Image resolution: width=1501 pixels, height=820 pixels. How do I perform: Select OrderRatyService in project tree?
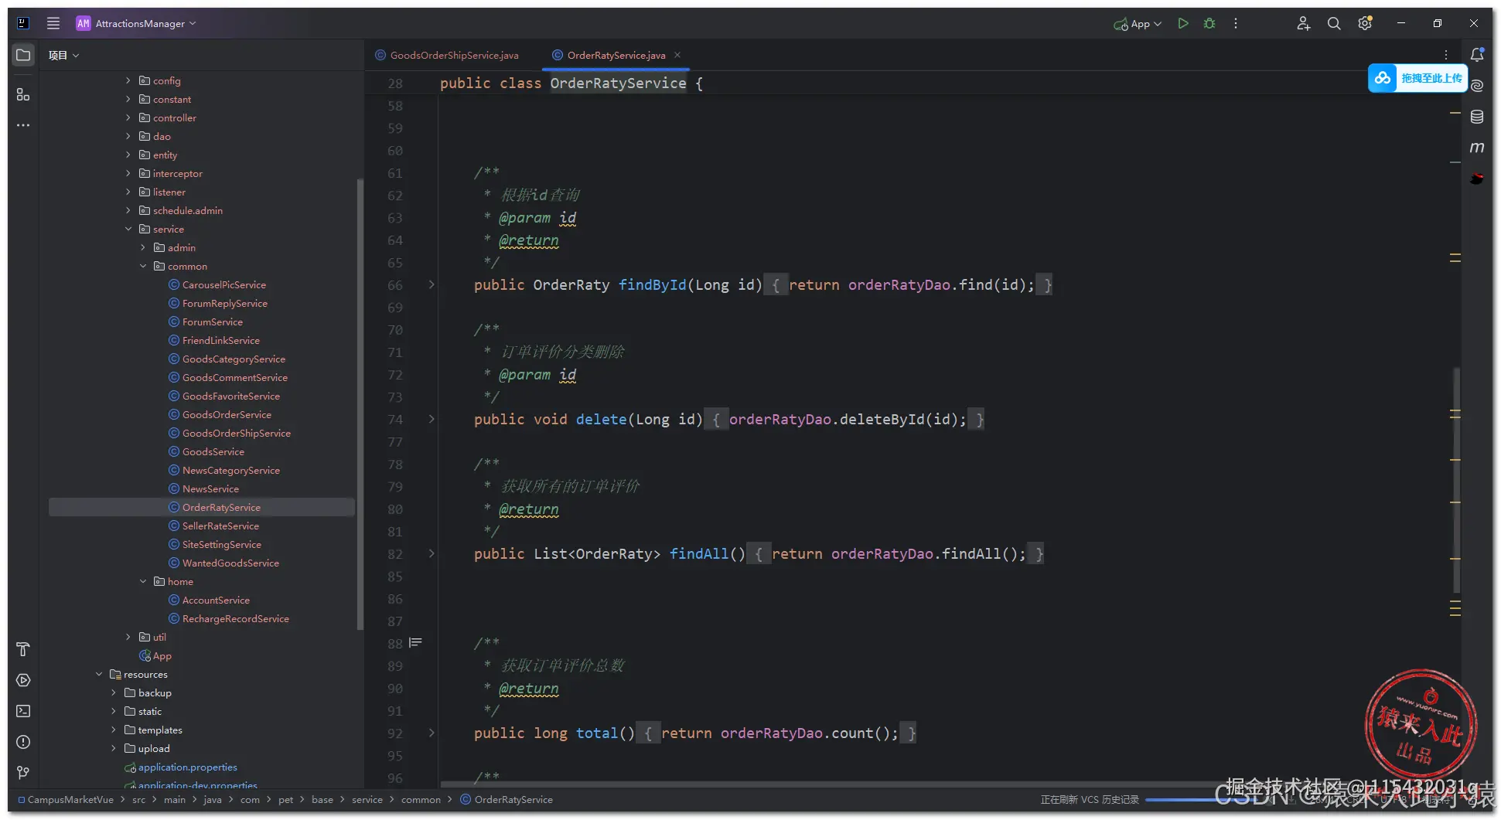[x=221, y=507]
